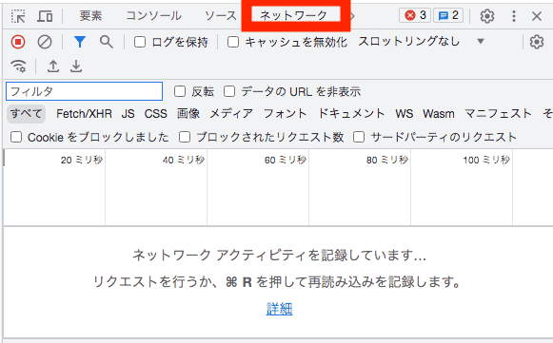Image resolution: width=553 pixels, height=343 pixels.
Task: Select the Fetch/XHR filter type
Action: pos(84,114)
